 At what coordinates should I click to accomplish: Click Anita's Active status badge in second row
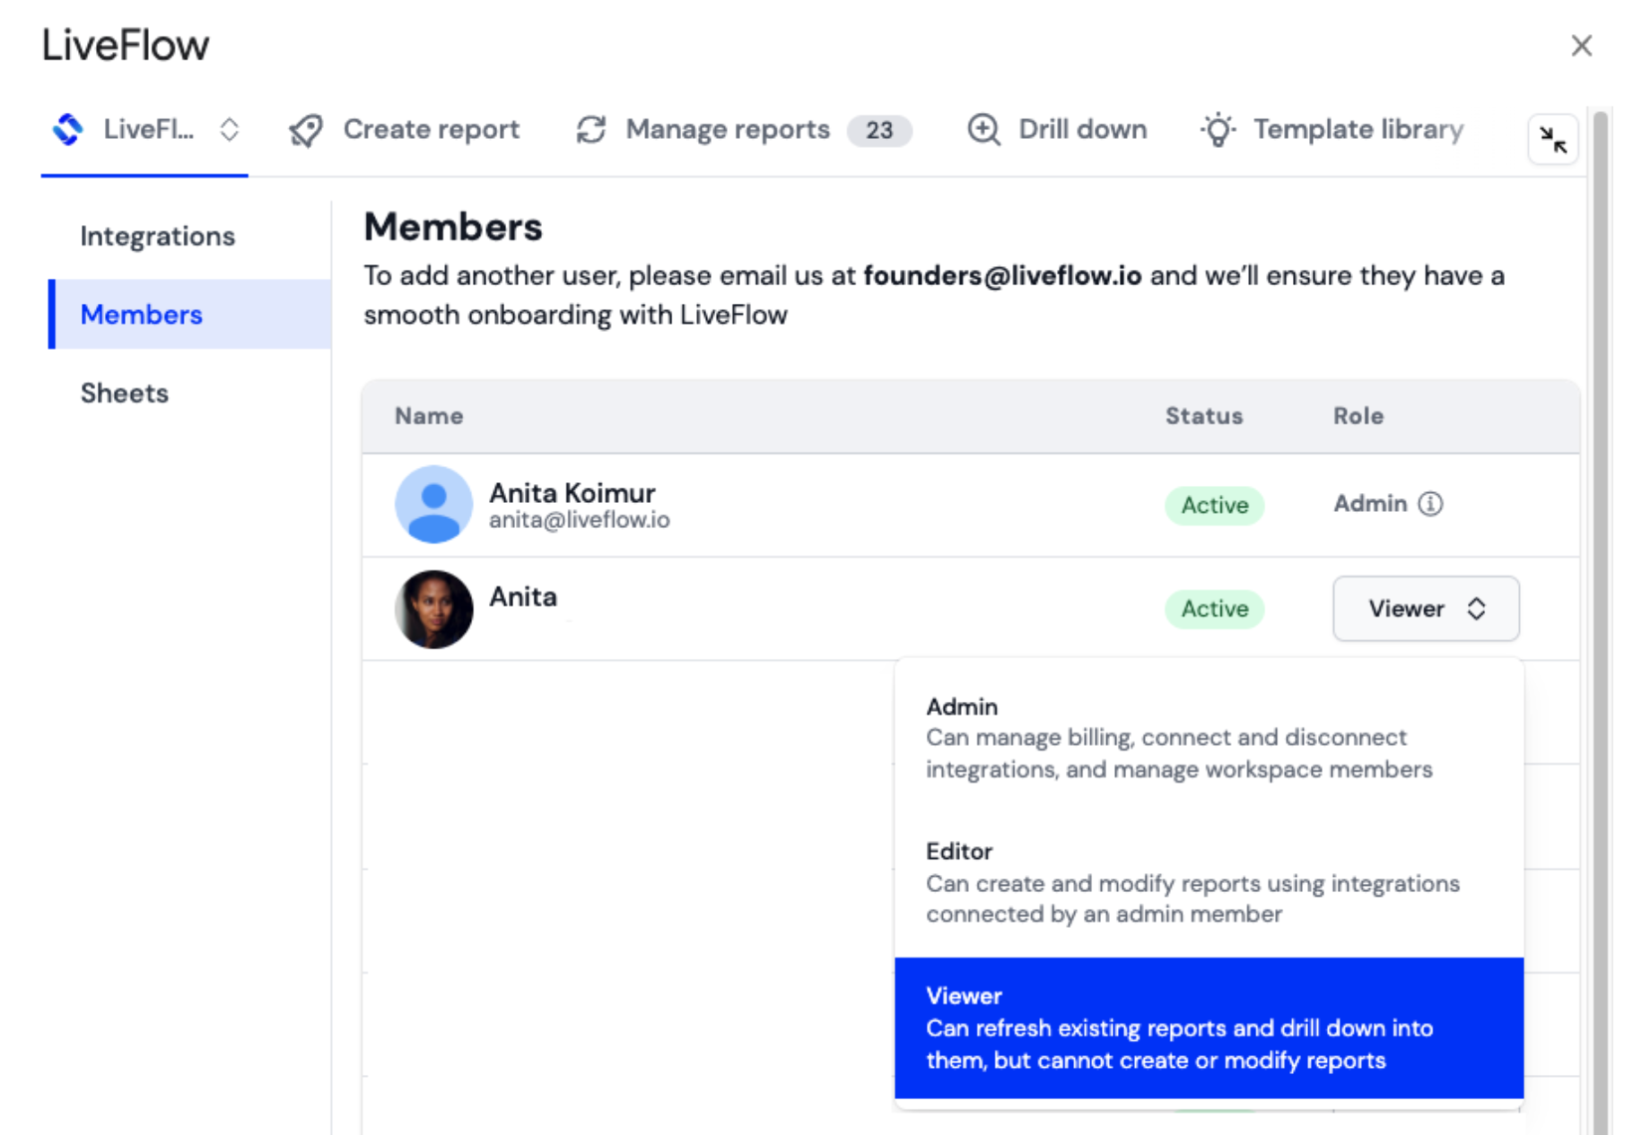coord(1215,609)
